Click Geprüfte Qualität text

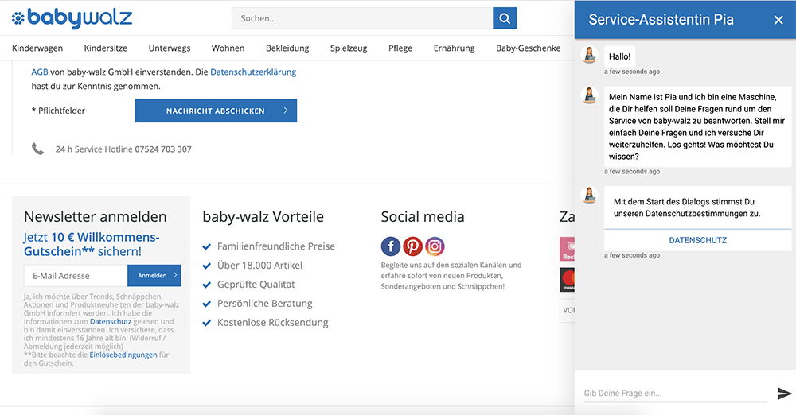pyautogui.click(x=256, y=285)
